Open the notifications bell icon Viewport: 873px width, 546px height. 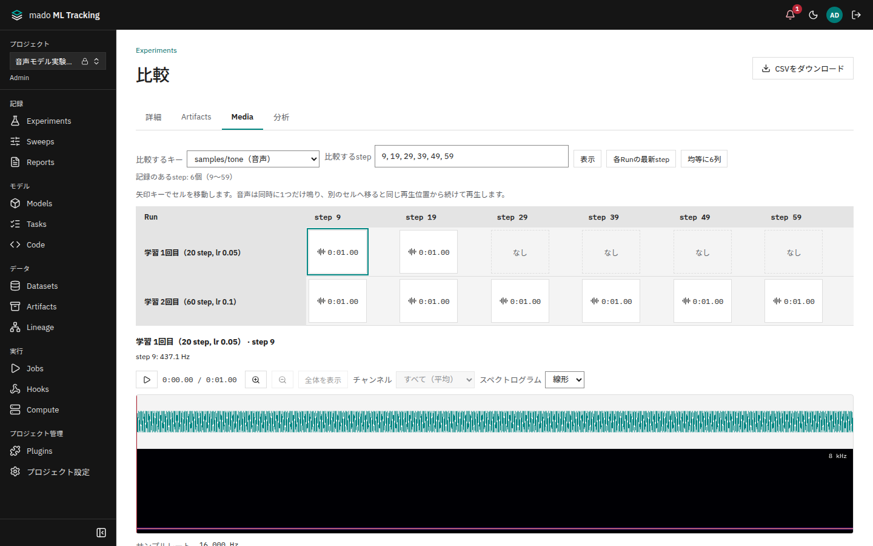tap(790, 15)
